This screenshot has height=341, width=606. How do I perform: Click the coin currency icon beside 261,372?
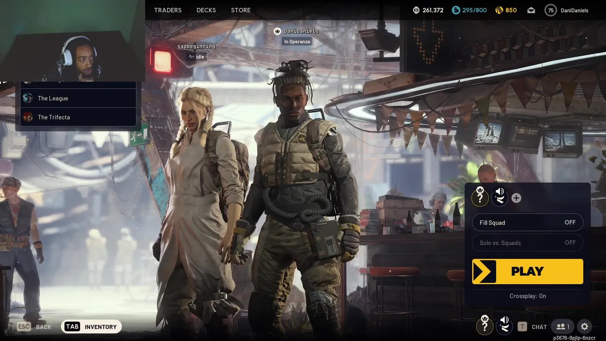[417, 10]
